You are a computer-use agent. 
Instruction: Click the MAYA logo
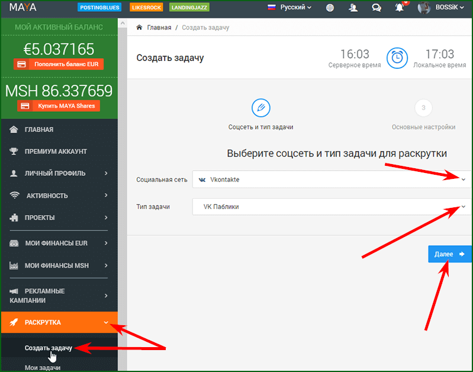coord(22,7)
